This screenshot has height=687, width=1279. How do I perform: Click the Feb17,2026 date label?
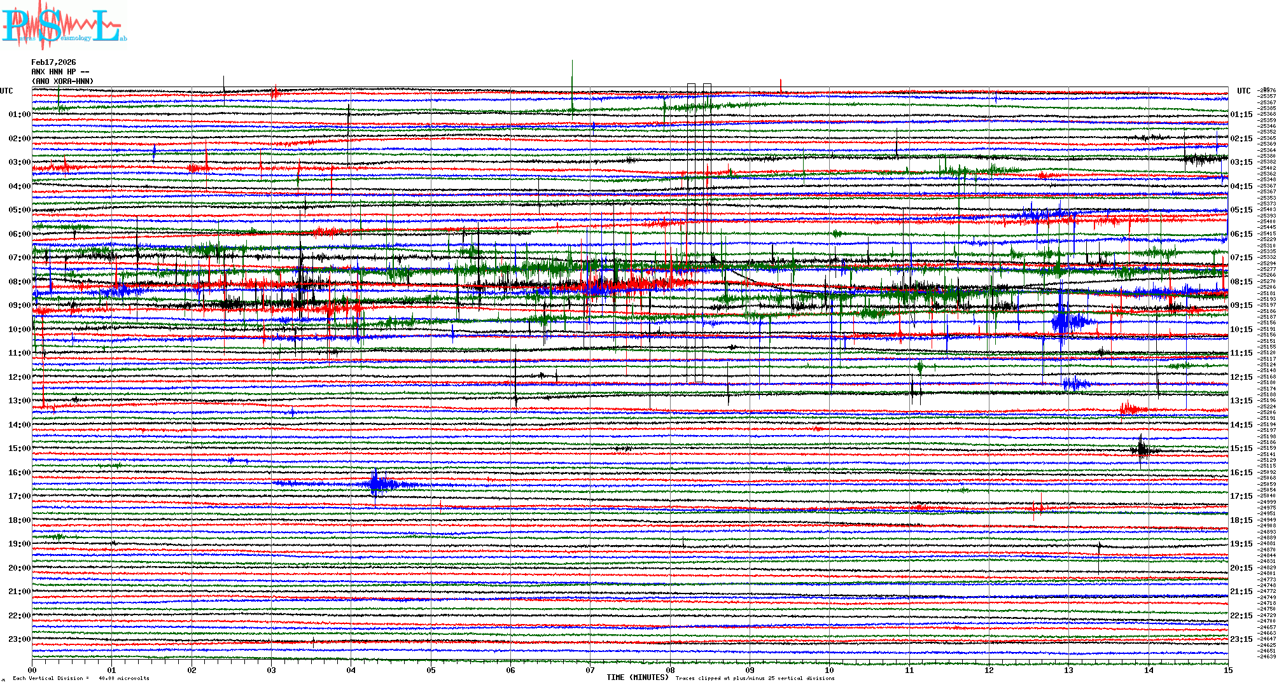click(53, 62)
